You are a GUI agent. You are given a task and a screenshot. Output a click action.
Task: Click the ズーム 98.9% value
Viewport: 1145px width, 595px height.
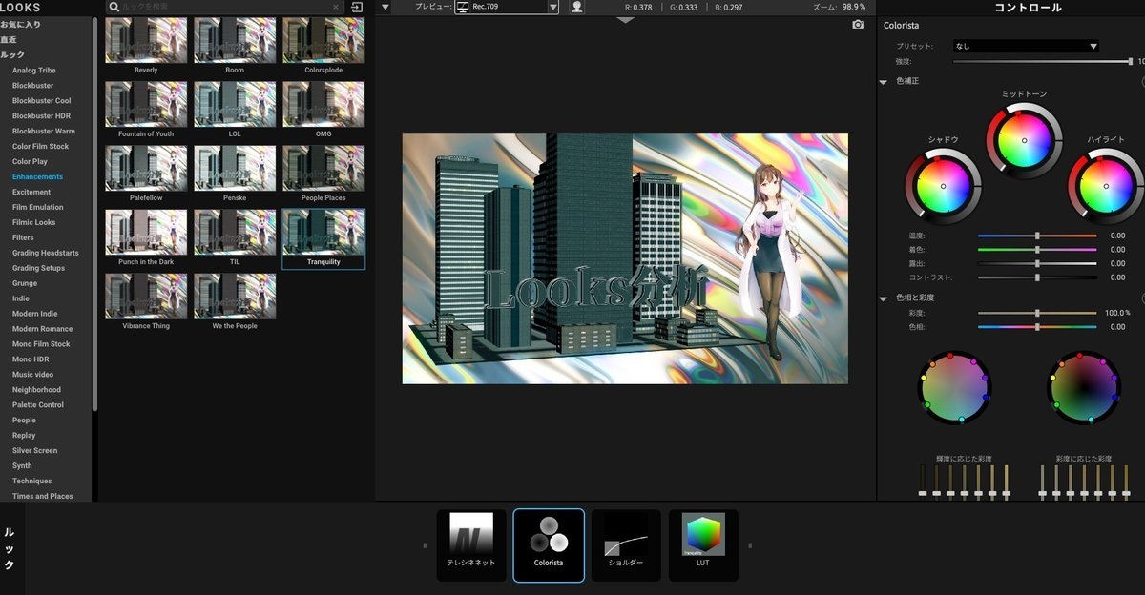coord(854,7)
